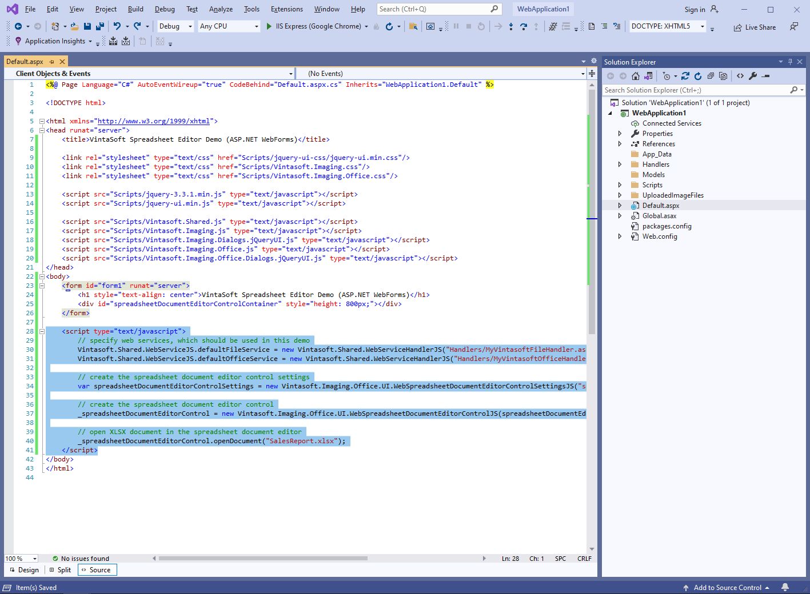Click the notifications bell in status bar

coord(785,587)
